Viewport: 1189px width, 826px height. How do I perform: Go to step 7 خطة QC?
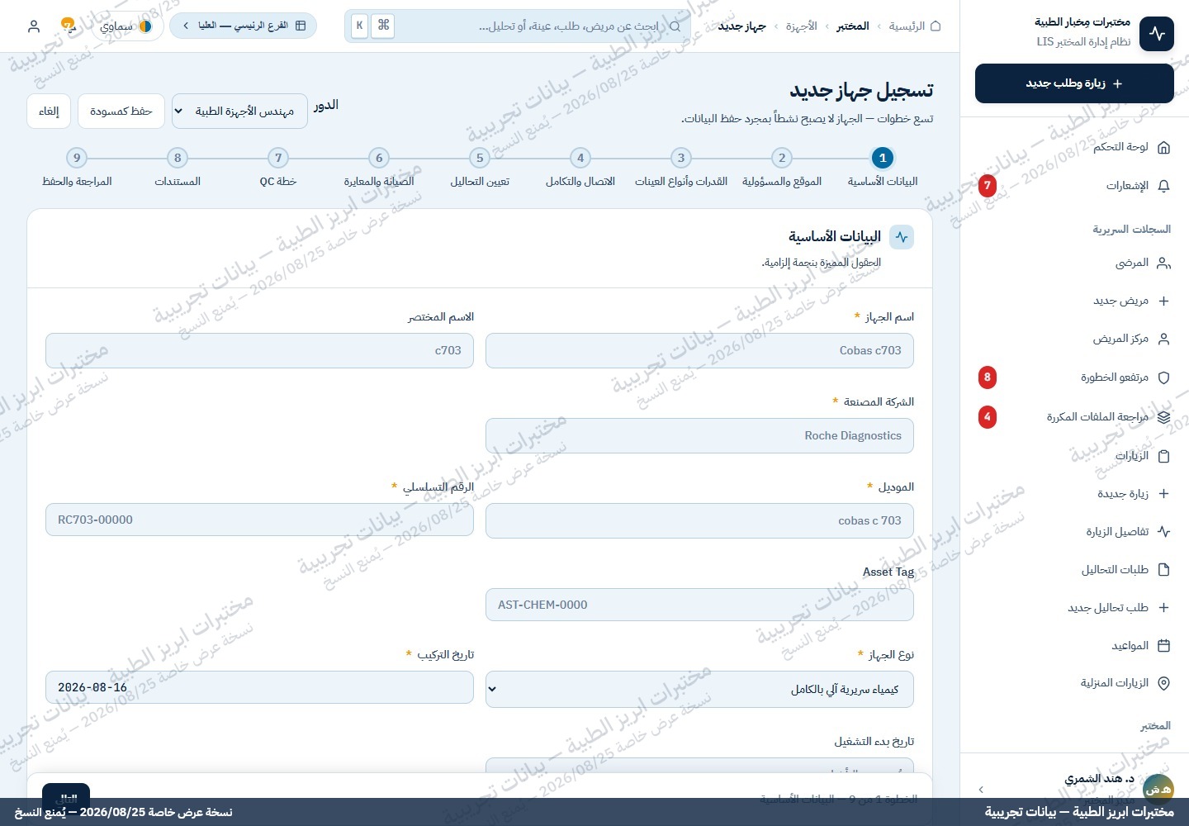point(278,167)
